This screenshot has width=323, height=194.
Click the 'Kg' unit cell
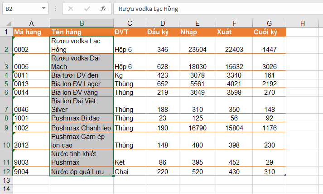tap(130, 75)
